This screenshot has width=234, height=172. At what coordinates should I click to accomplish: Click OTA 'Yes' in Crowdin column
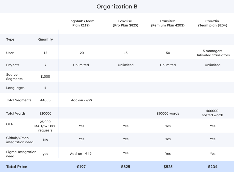pos(213,126)
